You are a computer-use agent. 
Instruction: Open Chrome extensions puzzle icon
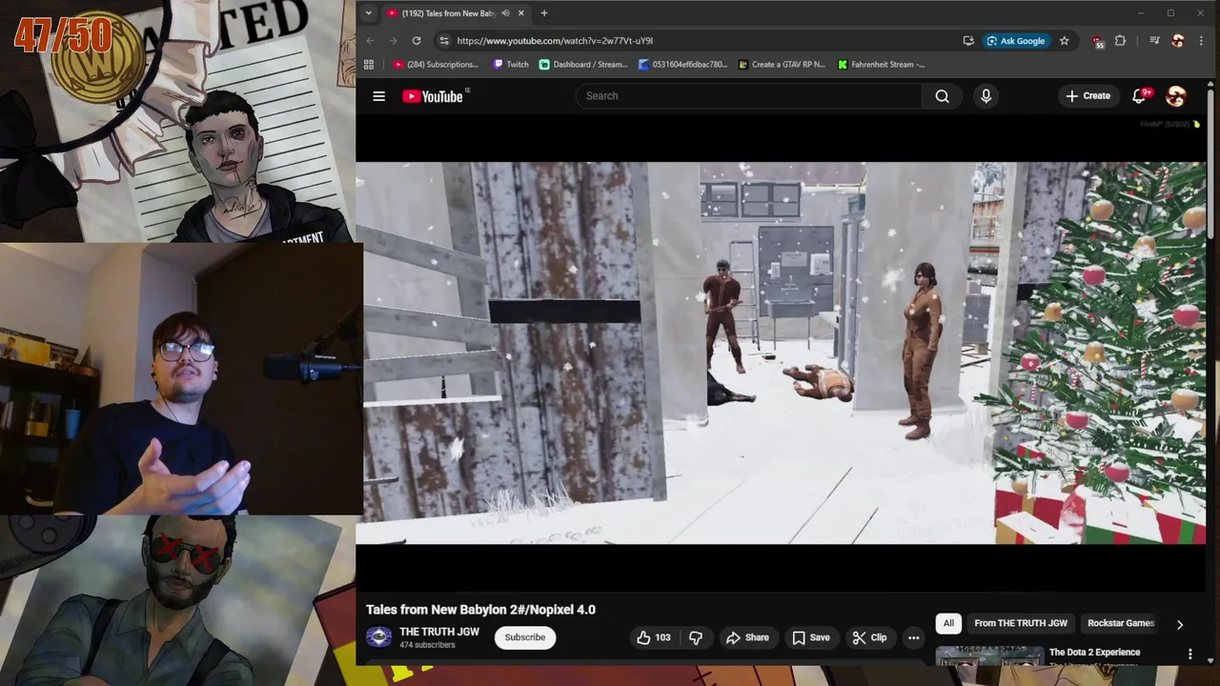pos(1120,41)
